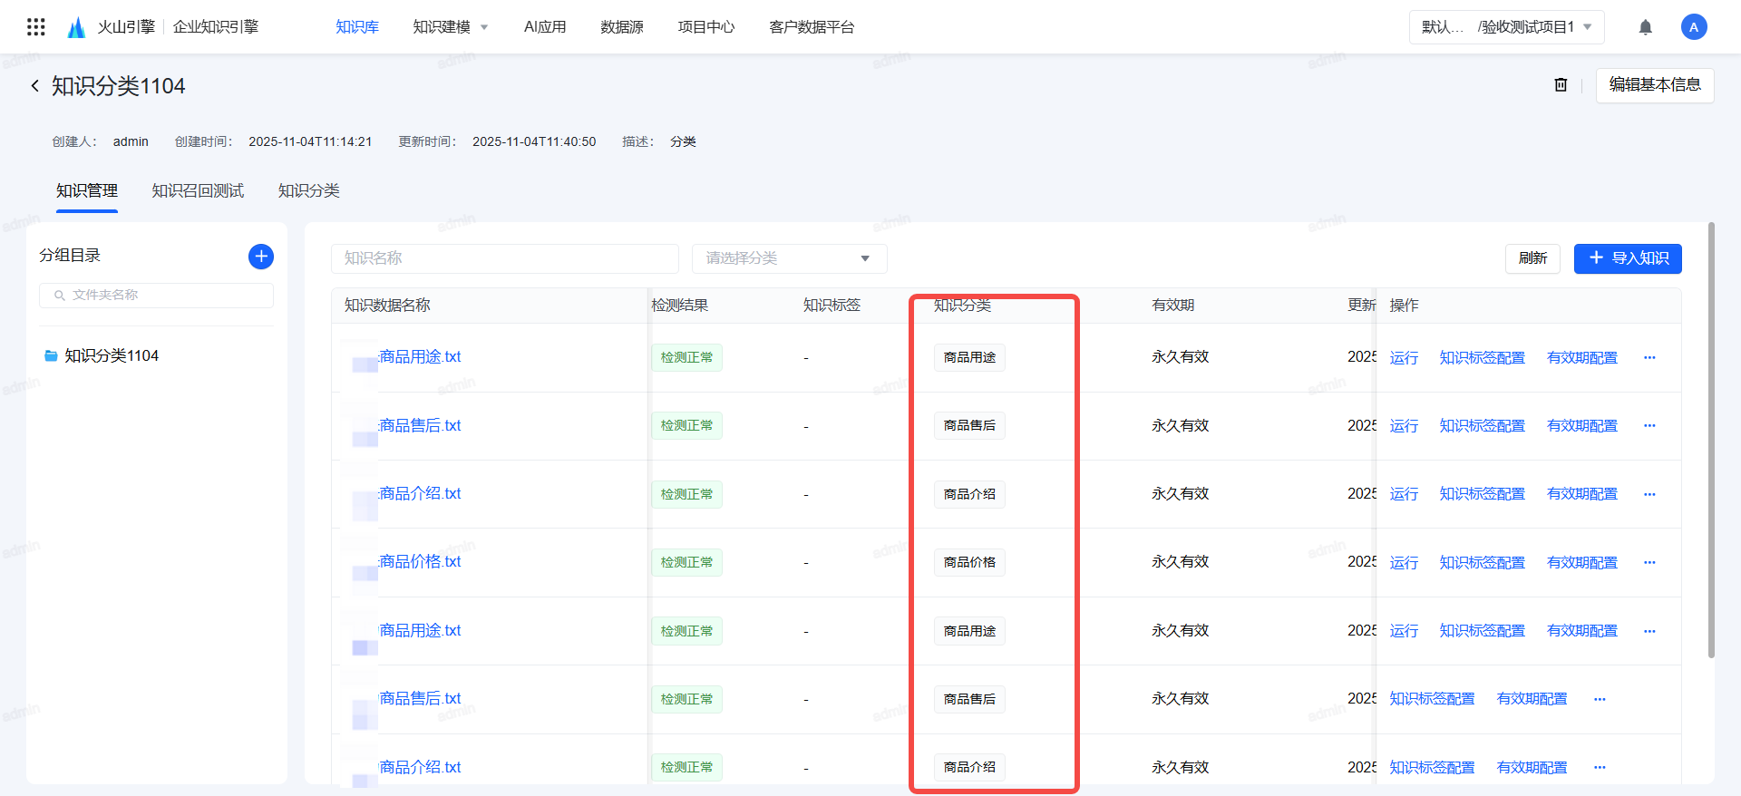This screenshot has height=796, width=1741.
Task: Click the 知识名称 search input field
Action: click(504, 258)
